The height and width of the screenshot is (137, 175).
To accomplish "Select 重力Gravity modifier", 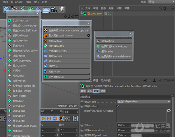I will [23, 66].
